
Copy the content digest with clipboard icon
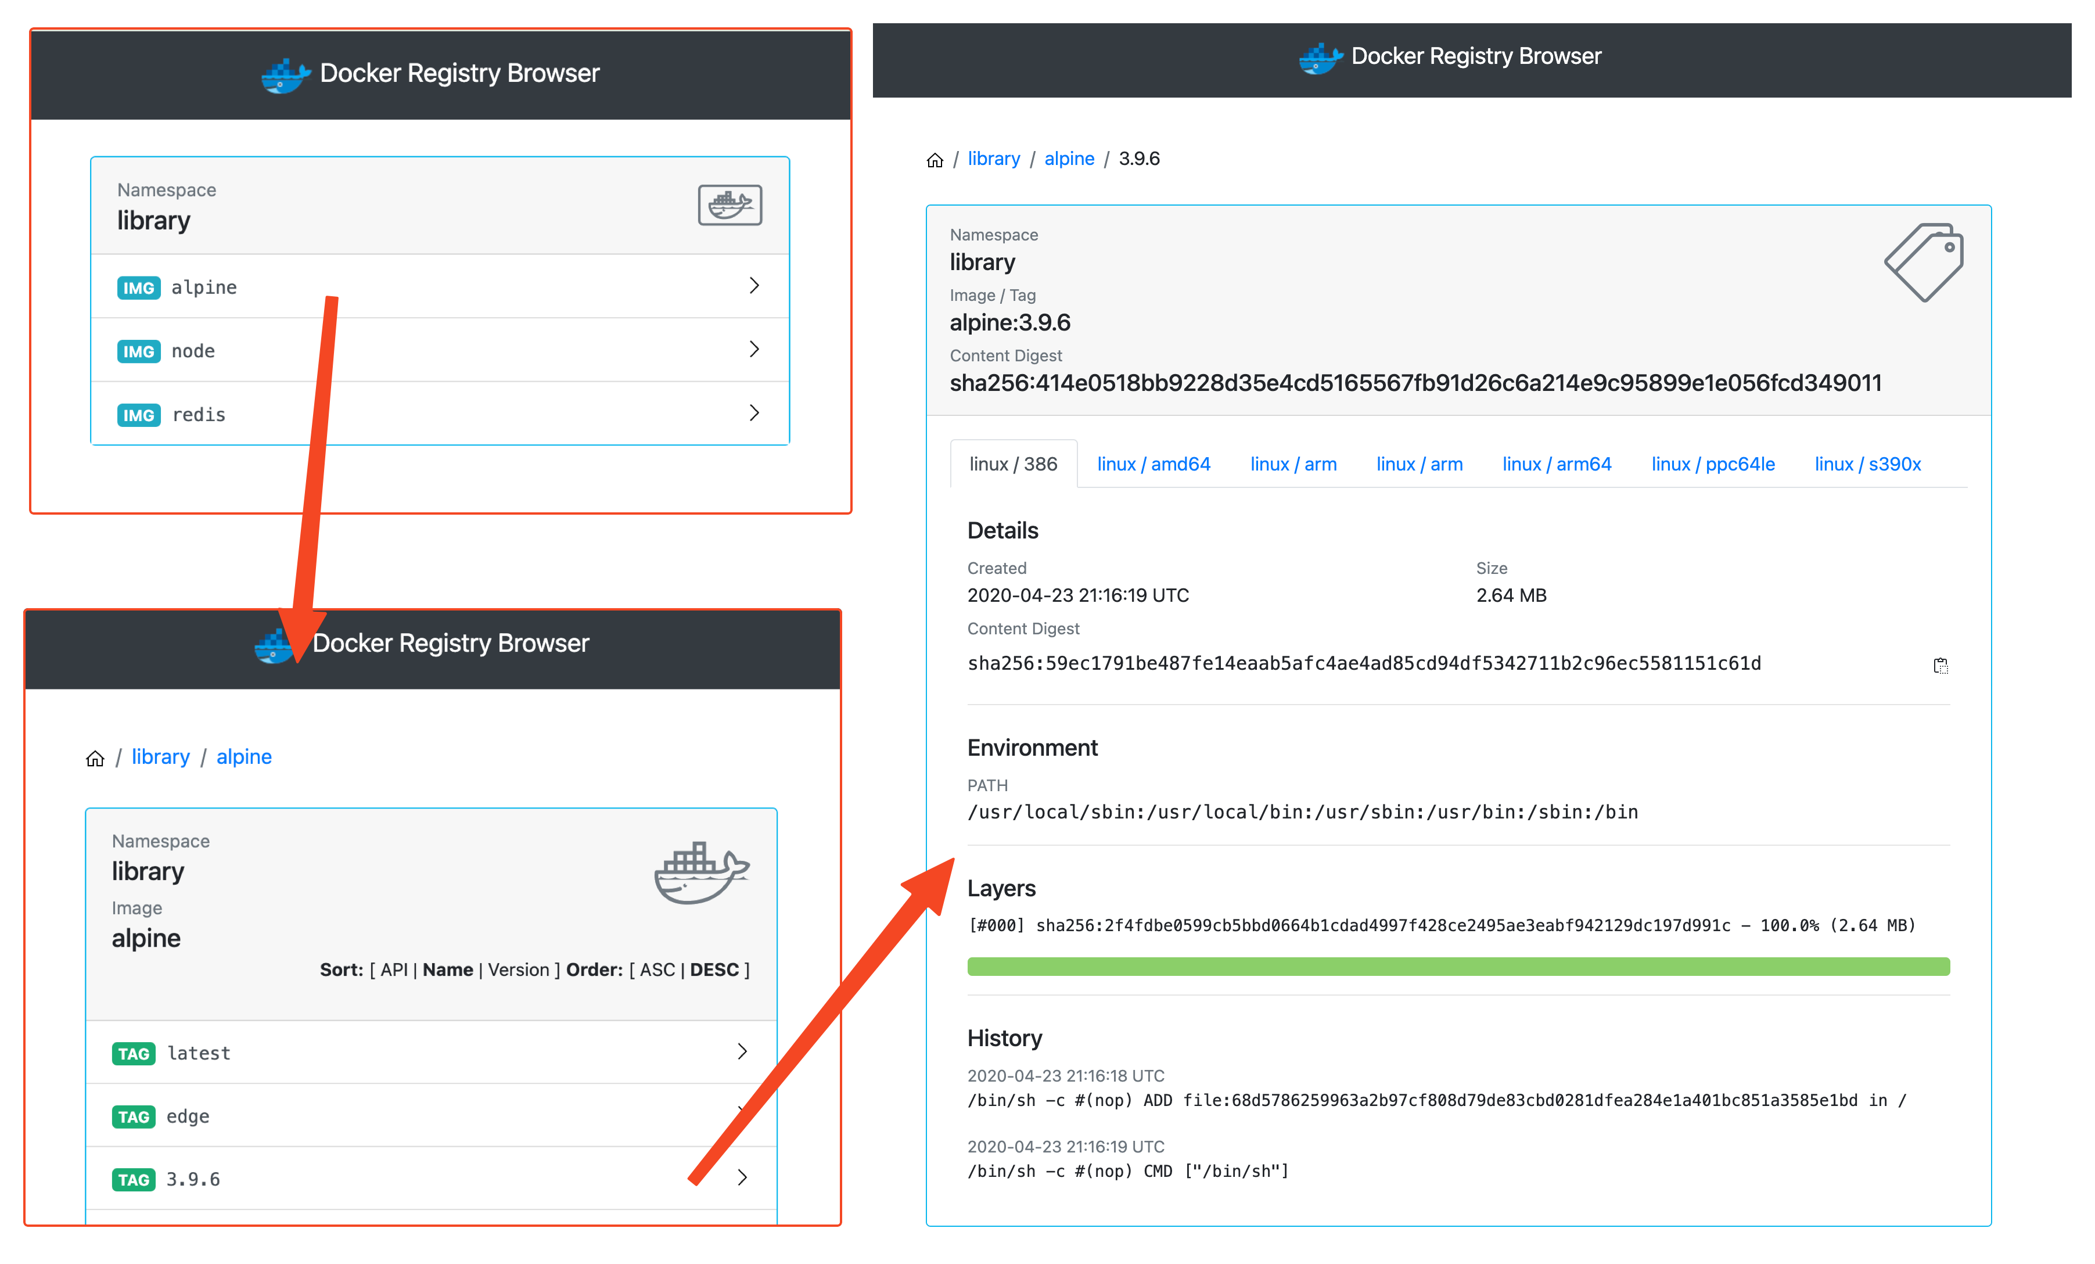tap(1941, 665)
